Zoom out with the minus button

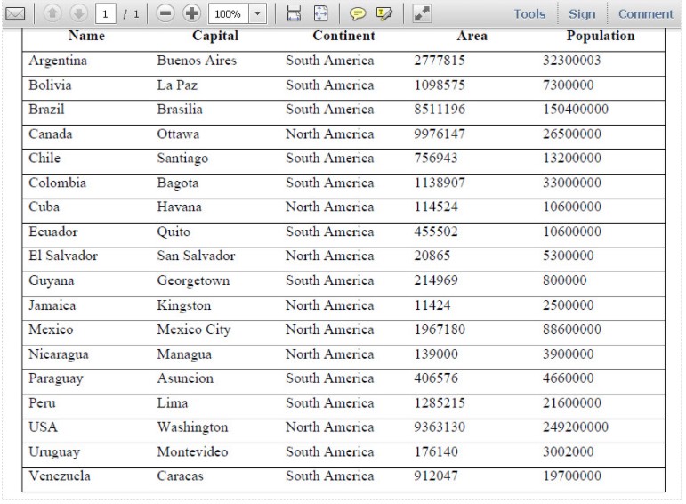click(x=165, y=14)
